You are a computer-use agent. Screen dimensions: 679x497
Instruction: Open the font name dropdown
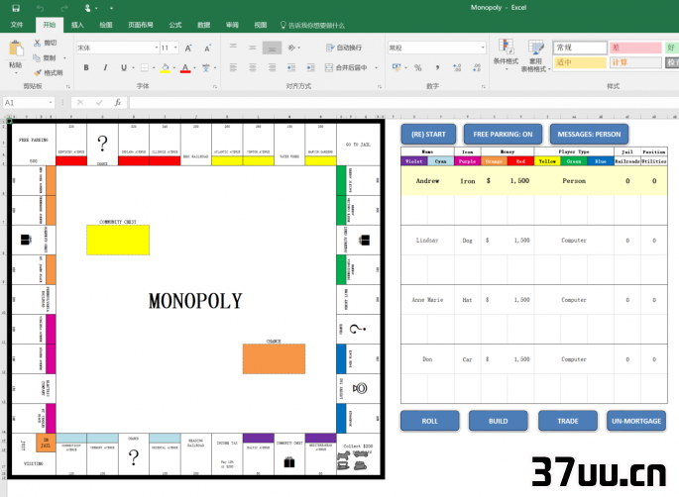pyautogui.click(x=157, y=48)
